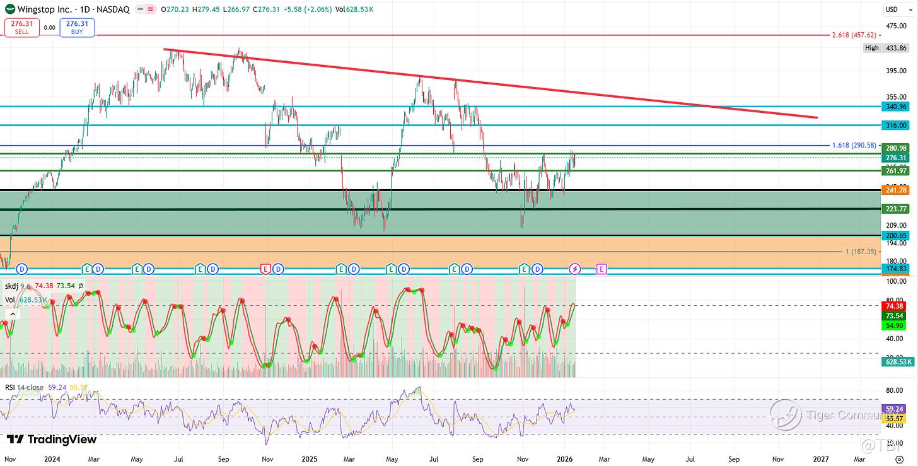The image size is (918, 466).
Task: Click the red SELL 276.31 button
Action: coord(22,27)
